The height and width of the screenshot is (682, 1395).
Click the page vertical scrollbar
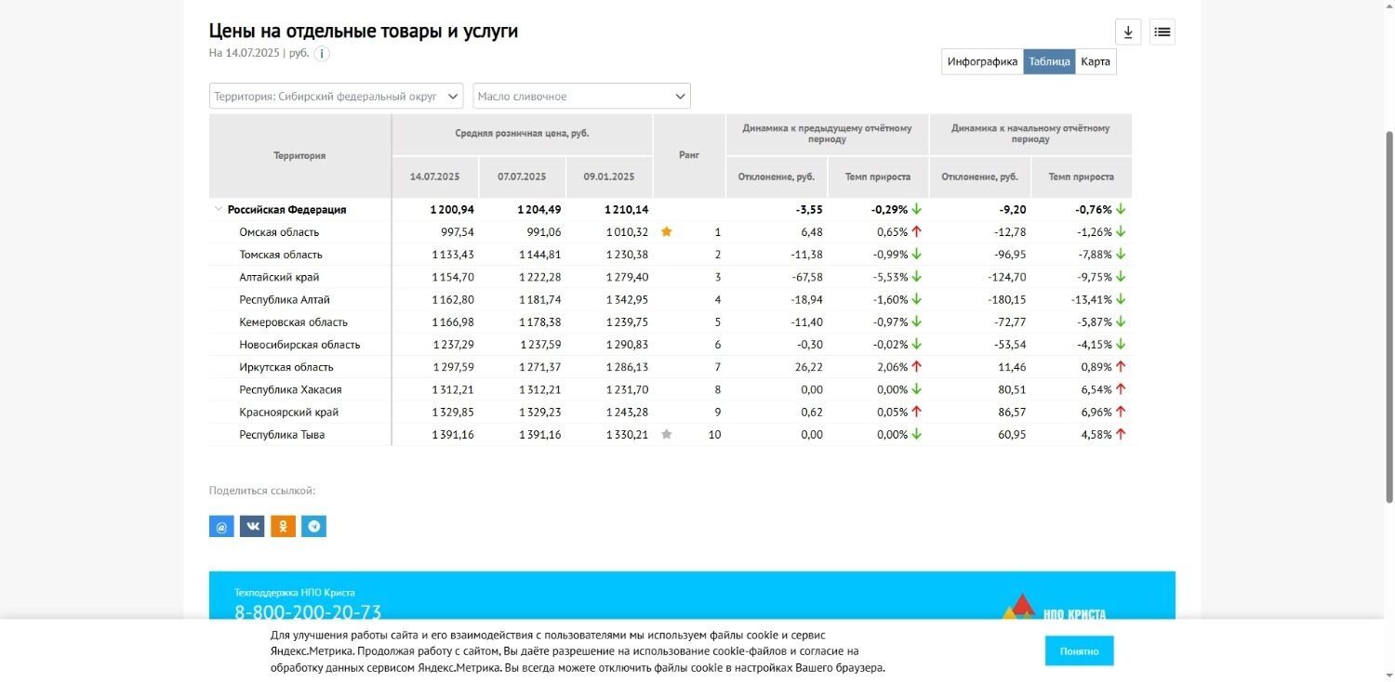point(1389,316)
